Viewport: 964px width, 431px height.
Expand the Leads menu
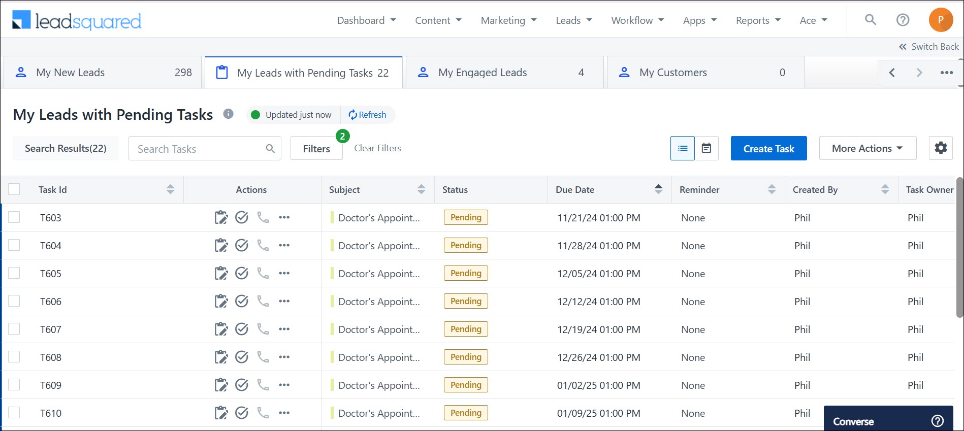(x=574, y=20)
